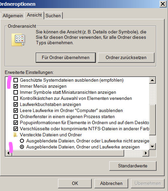Click the down arrow of the settings list
This screenshot has width=168, height=191.
coord(152,146)
